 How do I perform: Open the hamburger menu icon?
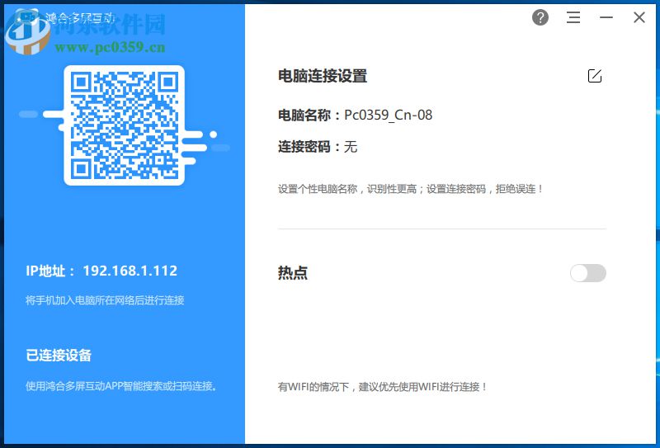(x=573, y=17)
